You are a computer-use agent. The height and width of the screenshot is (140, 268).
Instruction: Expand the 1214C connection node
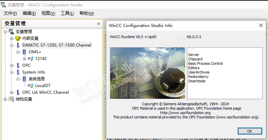(x=25, y=59)
